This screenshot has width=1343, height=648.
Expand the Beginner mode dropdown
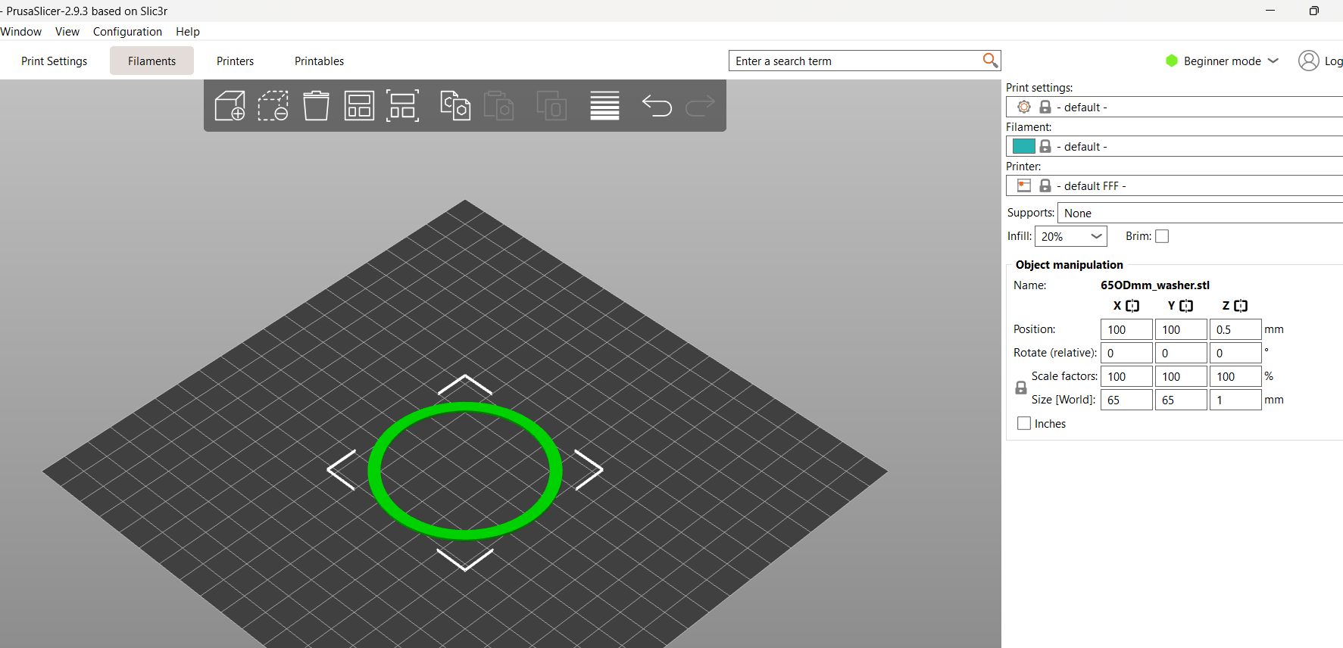click(1222, 61)
